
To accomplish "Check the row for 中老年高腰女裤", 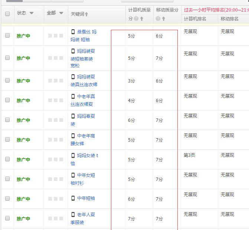I will pos(7,139).
